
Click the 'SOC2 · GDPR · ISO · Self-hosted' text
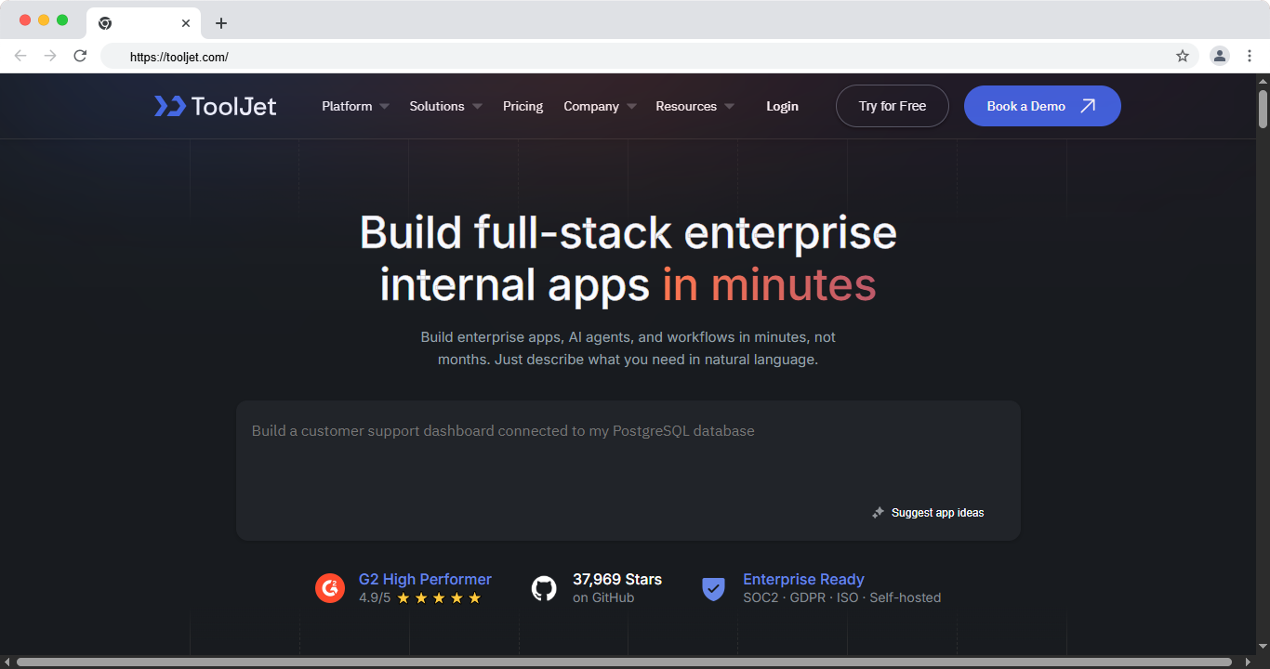841,597
